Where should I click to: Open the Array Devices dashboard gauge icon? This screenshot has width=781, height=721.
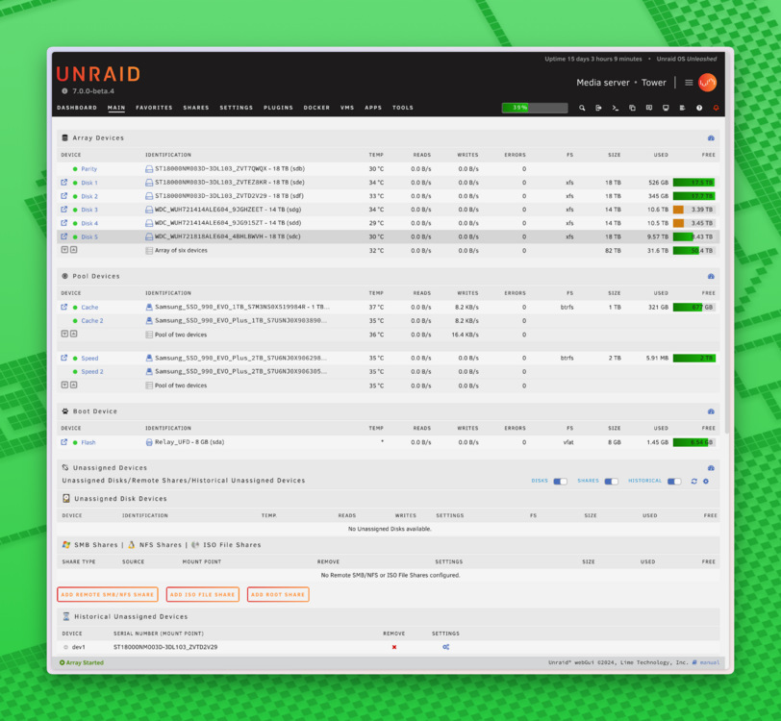tap(711, 137)
